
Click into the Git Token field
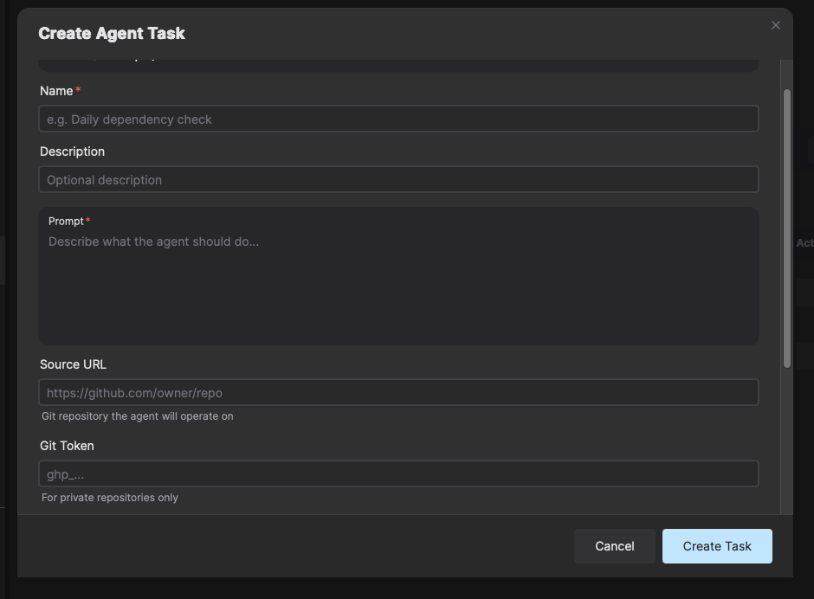coord(397,473)
